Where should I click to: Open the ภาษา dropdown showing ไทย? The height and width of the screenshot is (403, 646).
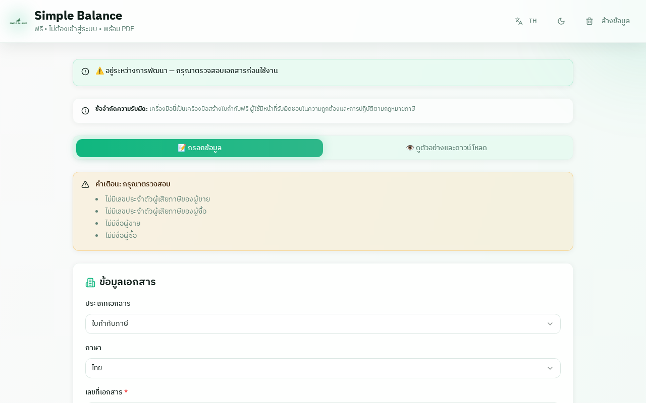click(x=313, y=368)
